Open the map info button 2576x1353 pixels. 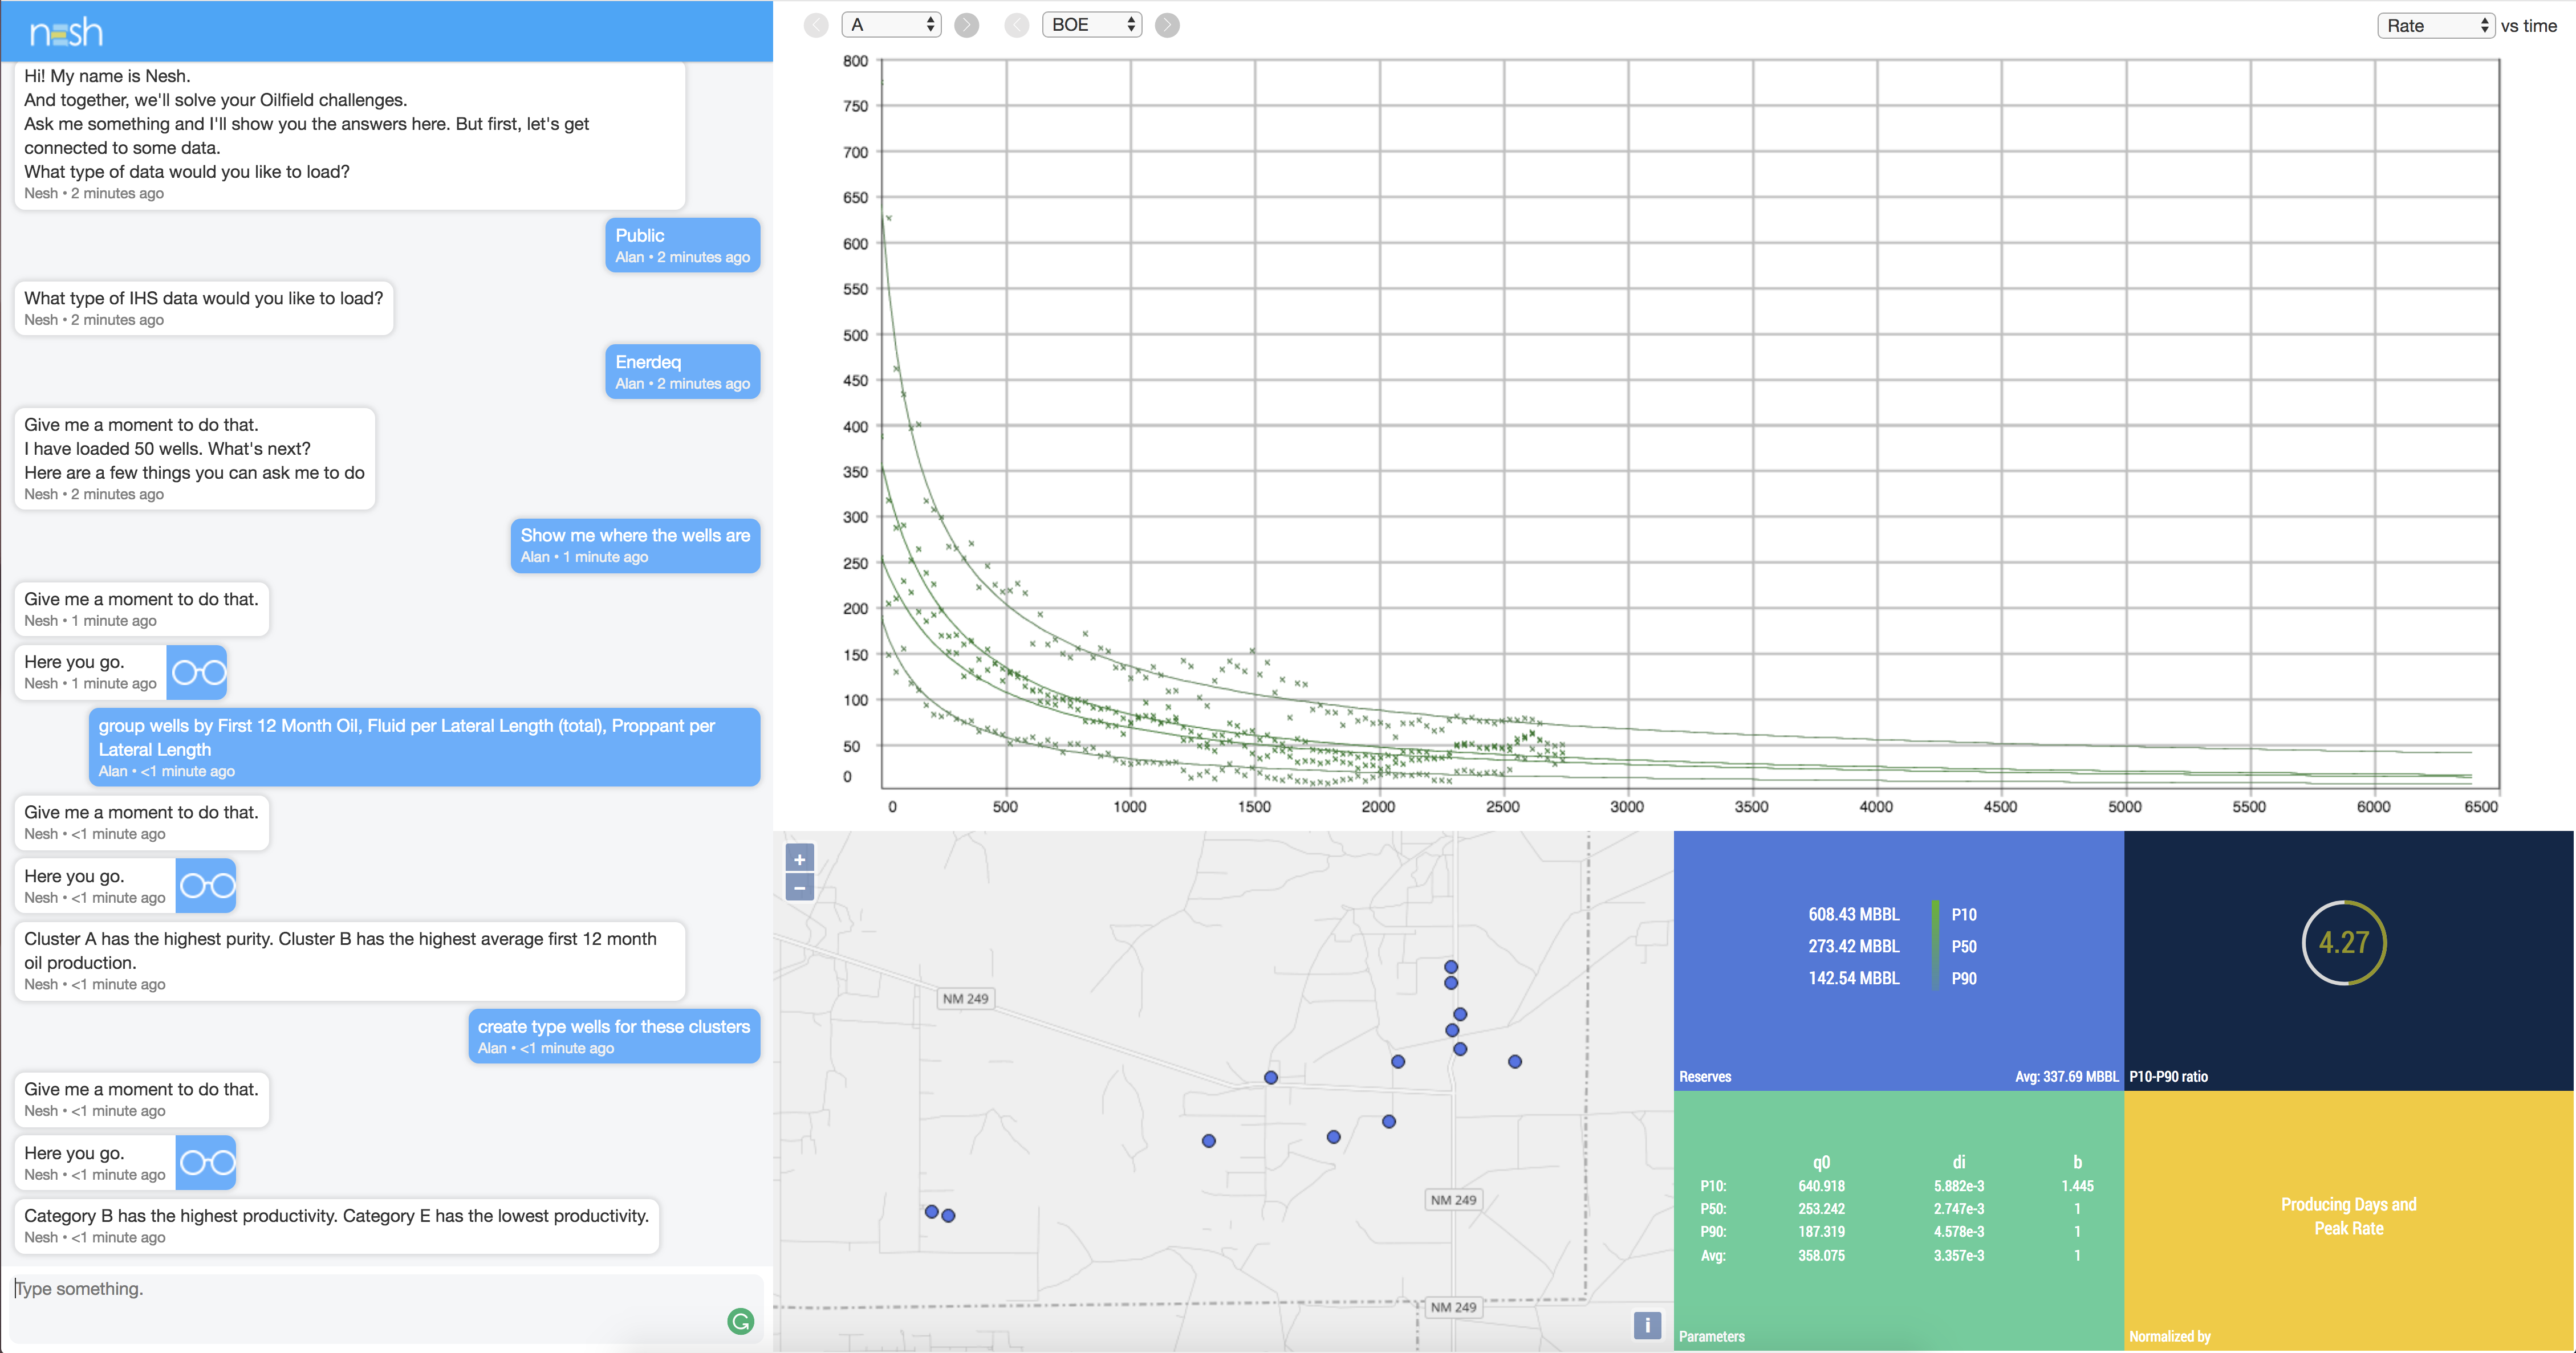pos(1647,1325)
